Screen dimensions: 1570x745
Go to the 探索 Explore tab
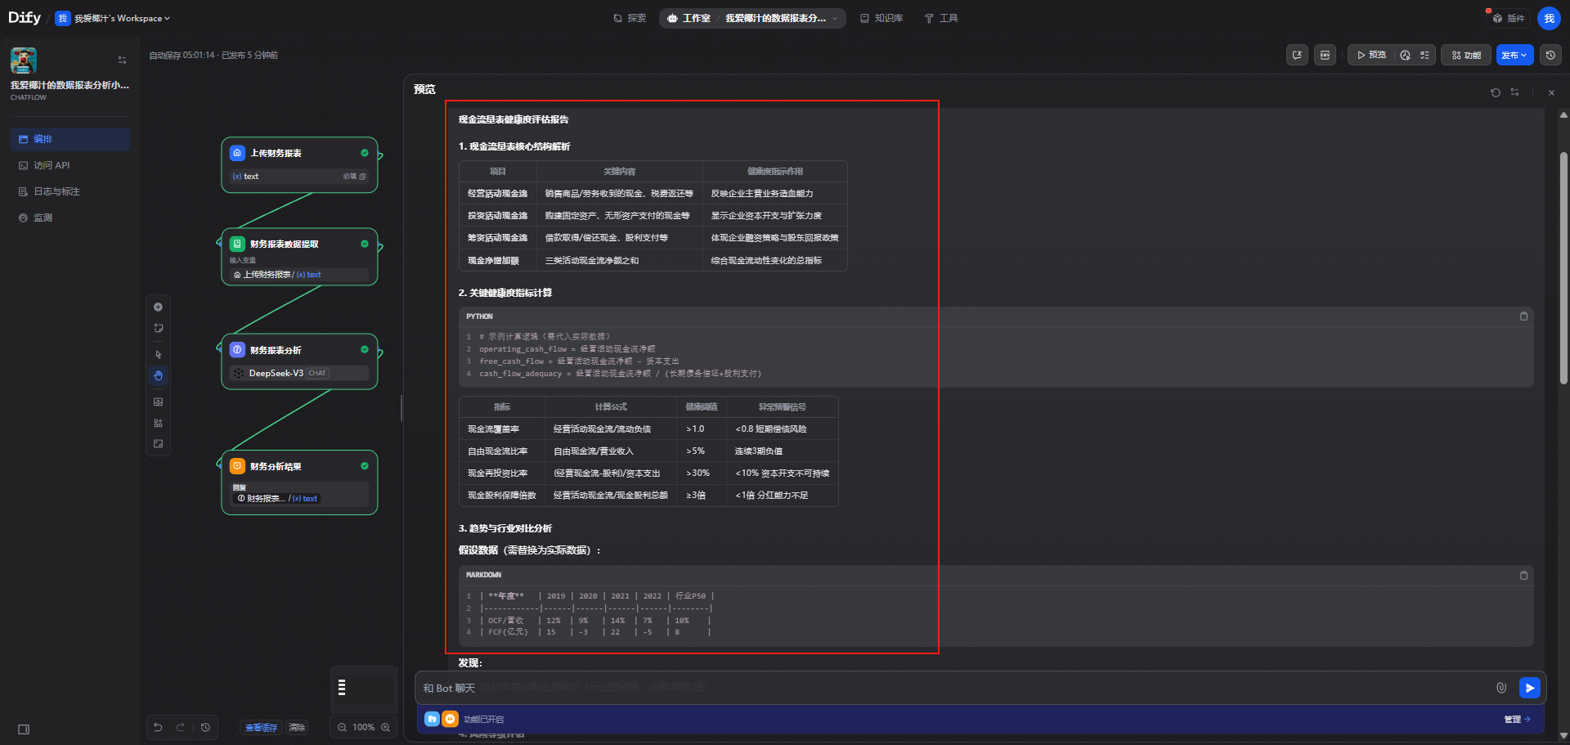click(630, 18)
